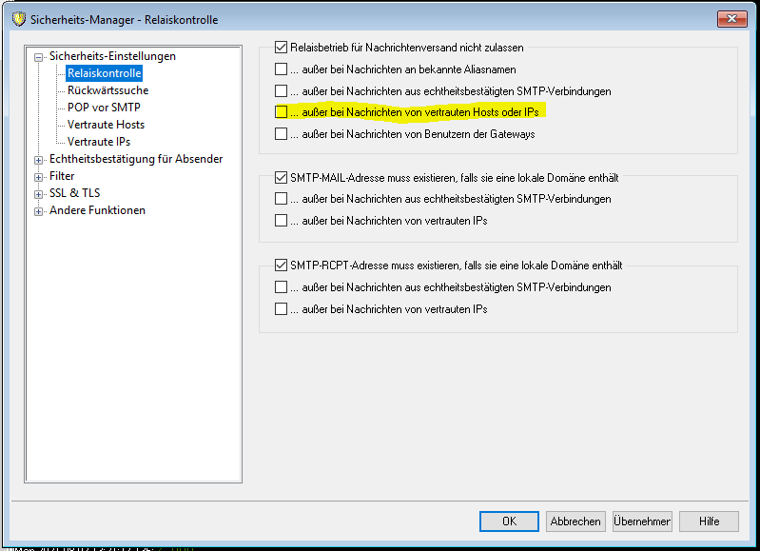The height and width of the screenshot is (551, 760).
Task: Expand the SSL & TLS tree node
Action: pyautogui.click(x=39, y=194)
